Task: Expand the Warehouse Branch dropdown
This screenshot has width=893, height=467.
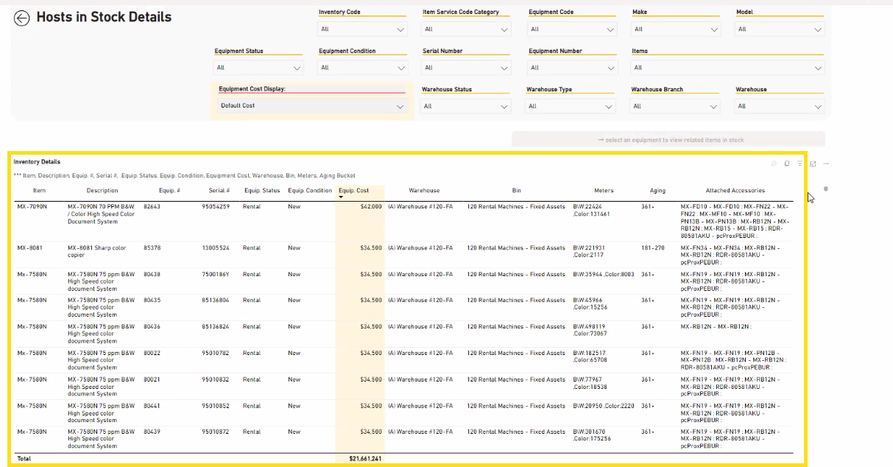Action: tap(675, 106)
